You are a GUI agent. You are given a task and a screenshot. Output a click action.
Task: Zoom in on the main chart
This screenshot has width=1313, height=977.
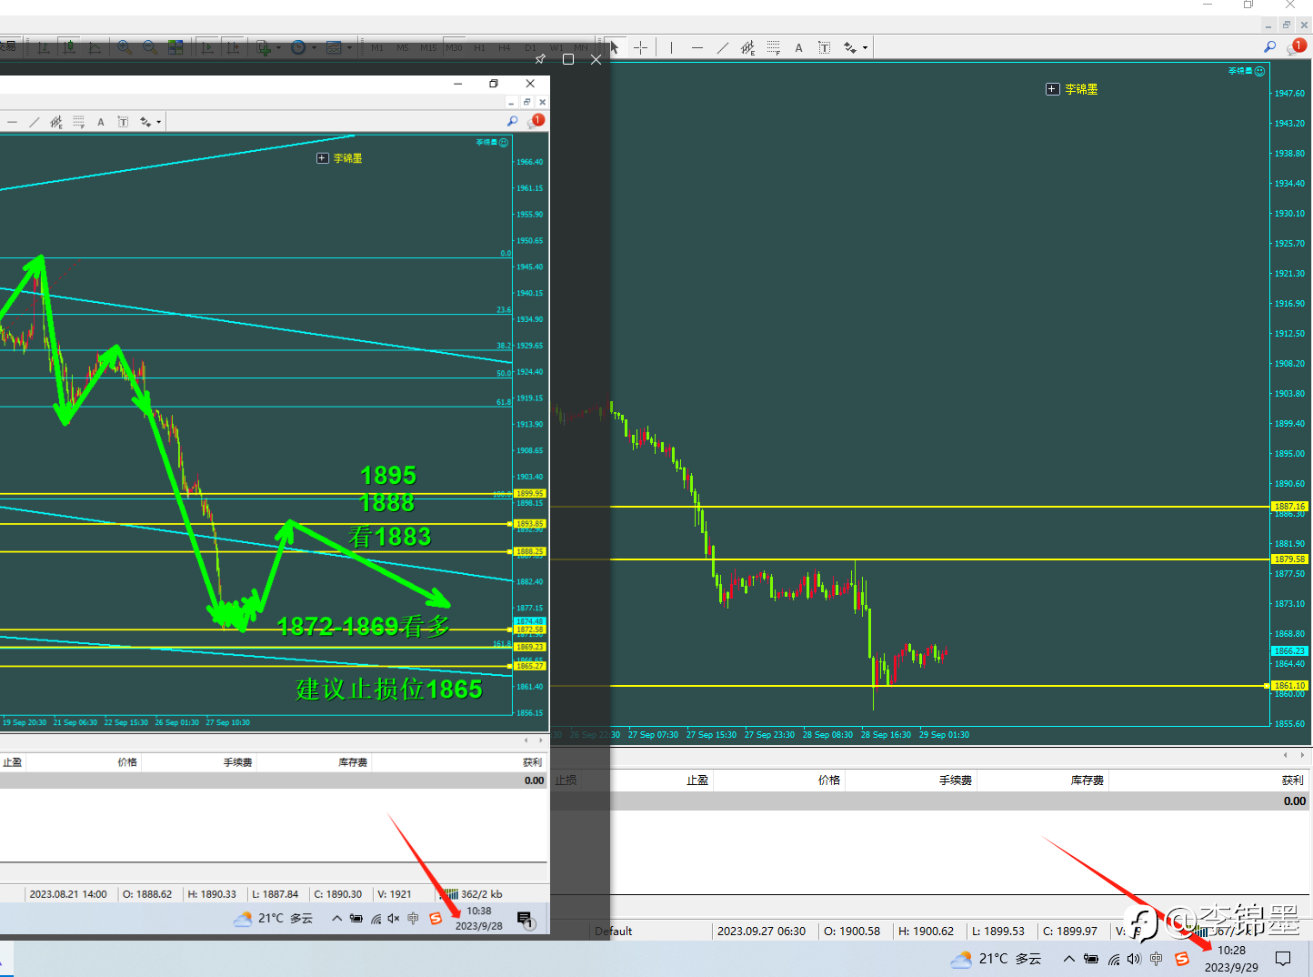coord(125,47)
